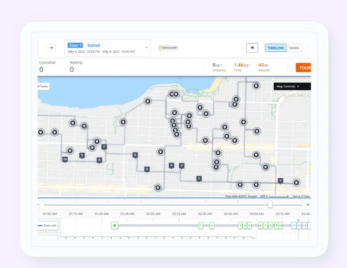Viewport: 347px width, 268px height.
Task: Click timeline stop 8
Action: [271, 226]
